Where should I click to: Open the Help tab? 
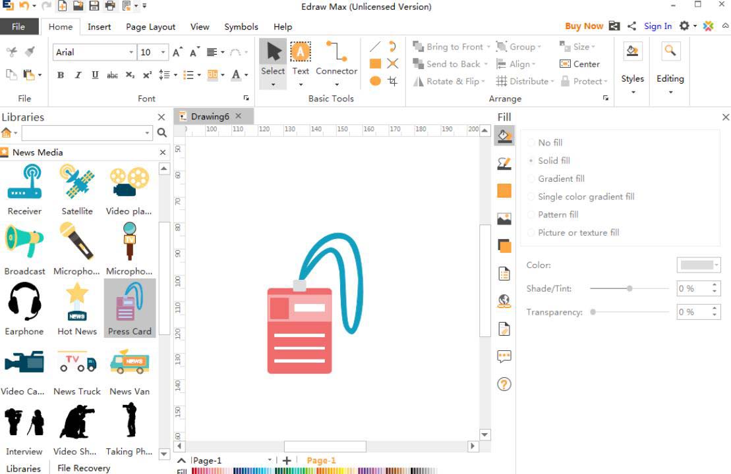click(283, 27)
